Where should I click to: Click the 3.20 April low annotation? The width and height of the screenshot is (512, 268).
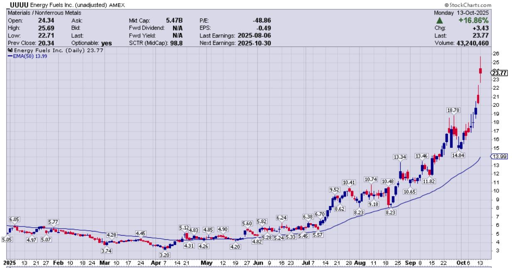[x=165, y=255]
